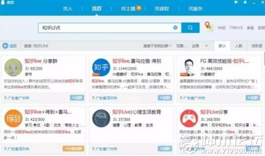Open the 知乎Live分享 group title
Image resolution: width=265 pixels, height=156 pixels.
point(214,112)
